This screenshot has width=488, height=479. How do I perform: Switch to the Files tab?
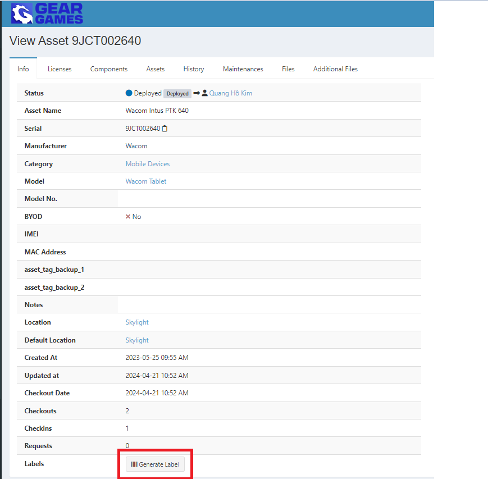[x=288, y=69]
